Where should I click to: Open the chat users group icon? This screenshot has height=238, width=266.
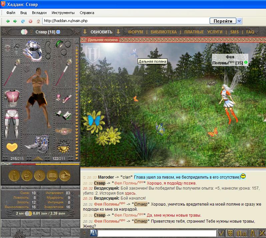tap(93, 233)
